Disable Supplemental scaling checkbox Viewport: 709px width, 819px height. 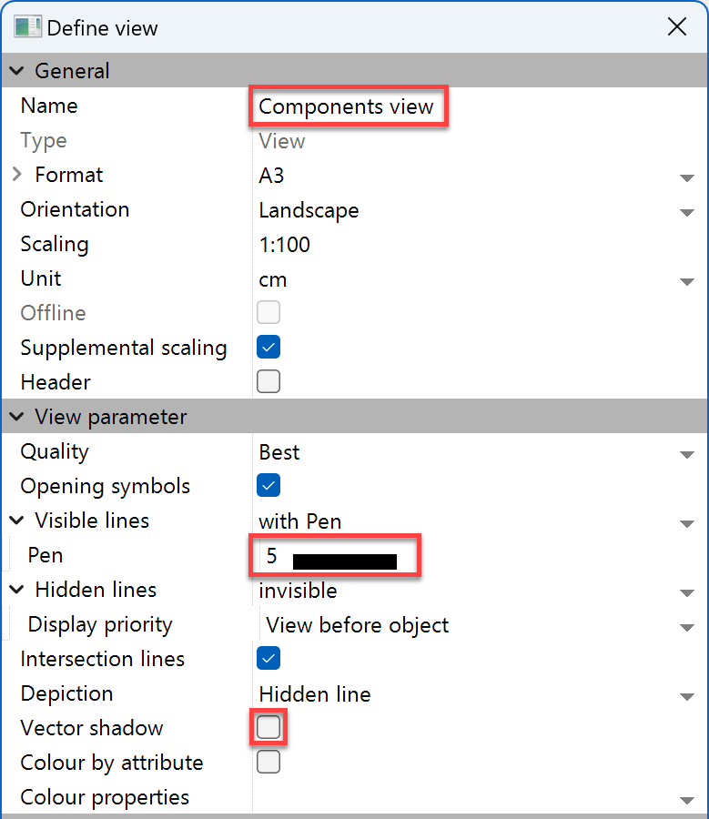click(268, 348)
